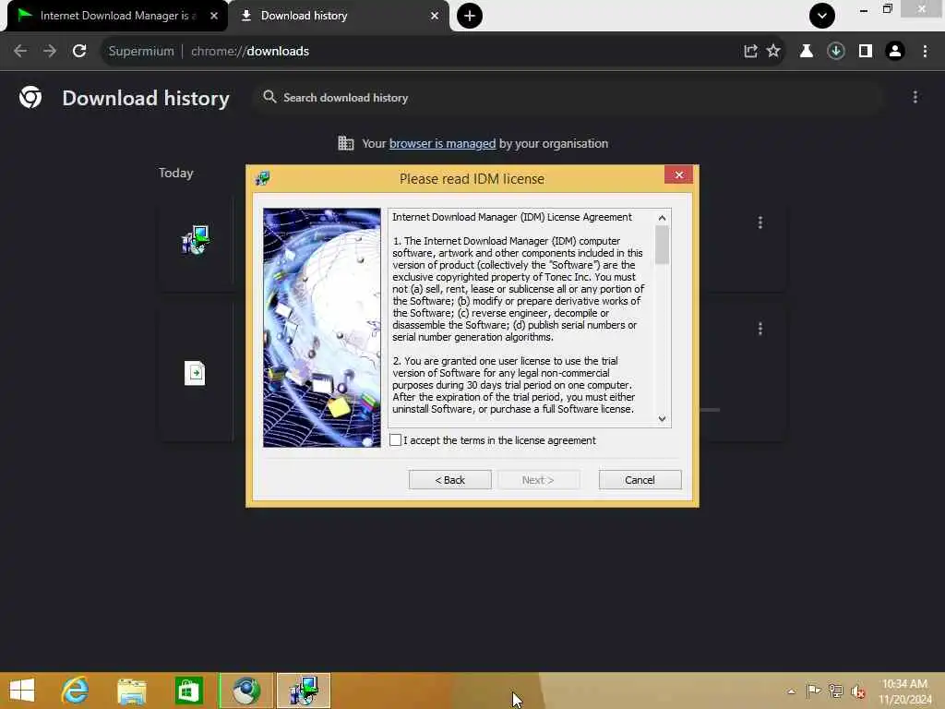Open the profile avatar menu
Viewport: 945px width, 709px height.
click(895, 52)
